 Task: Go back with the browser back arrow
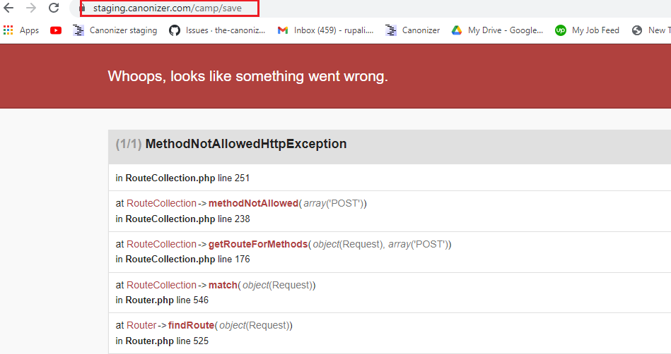pos(8,8)
